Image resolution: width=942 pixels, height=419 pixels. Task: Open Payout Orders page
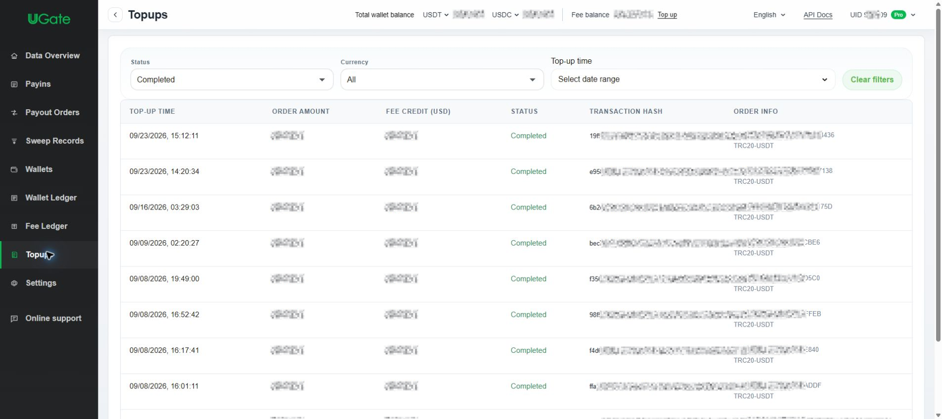coord(49,113)
